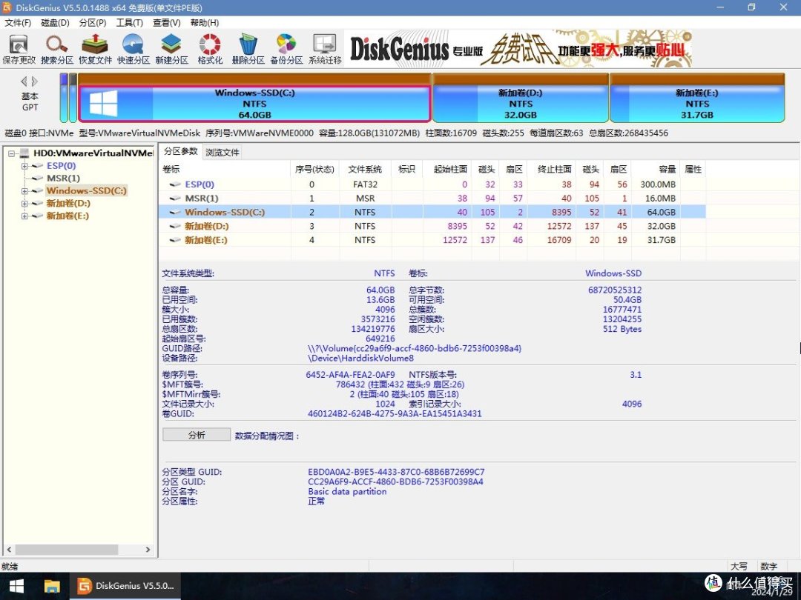Click the 卷标 column header

pyautogui.click(x=225, y=170)
